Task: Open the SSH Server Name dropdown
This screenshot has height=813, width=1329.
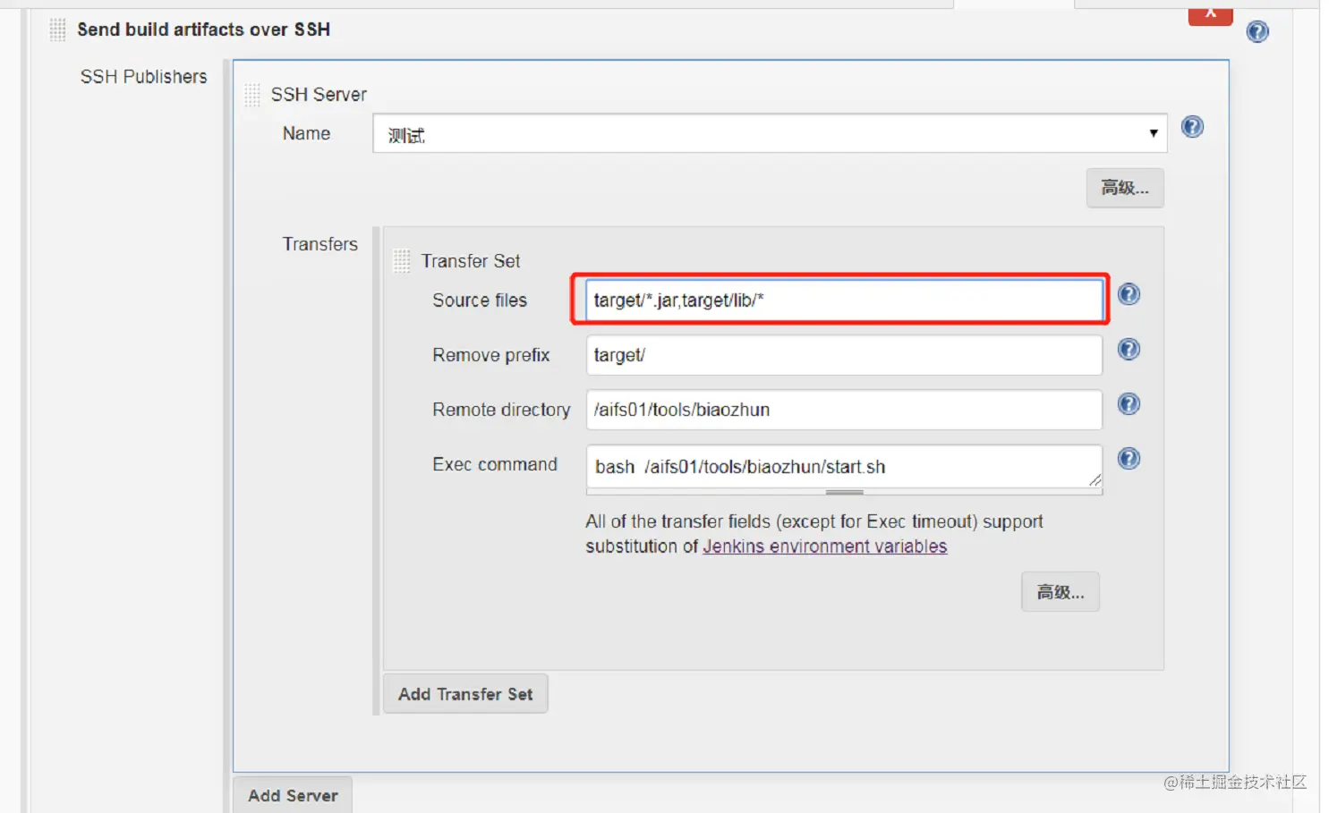Action: coord(770,133)
